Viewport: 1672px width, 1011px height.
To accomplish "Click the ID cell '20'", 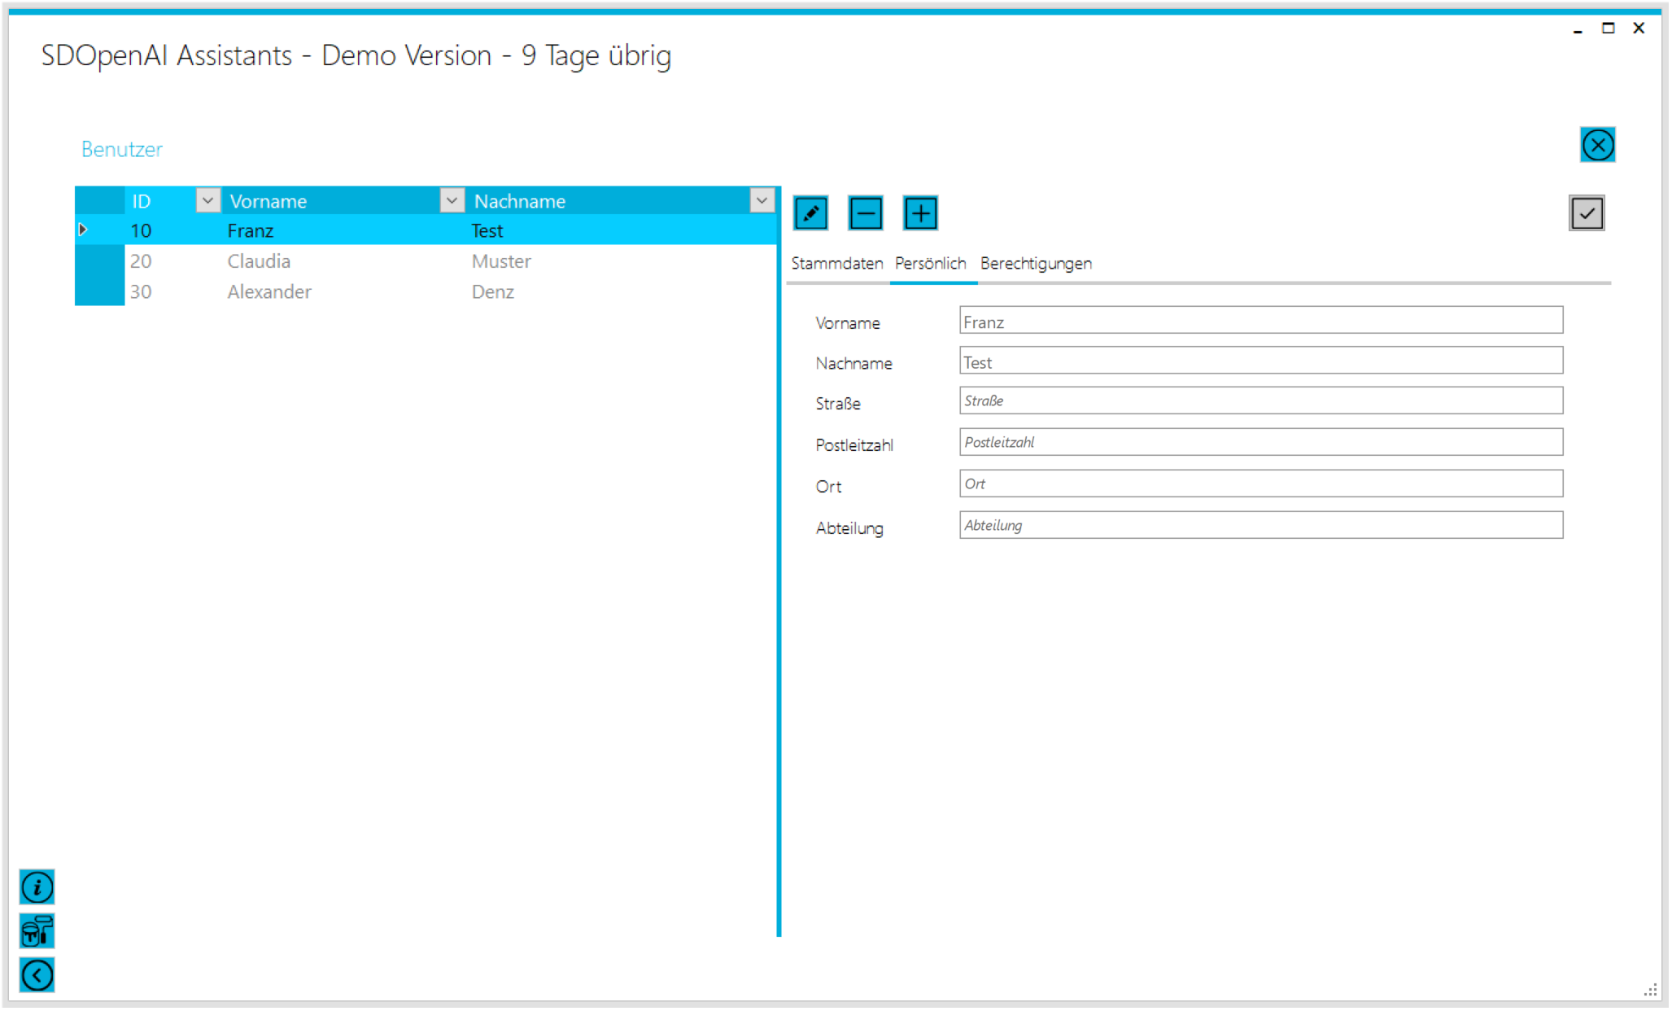I will coord(141,261).
